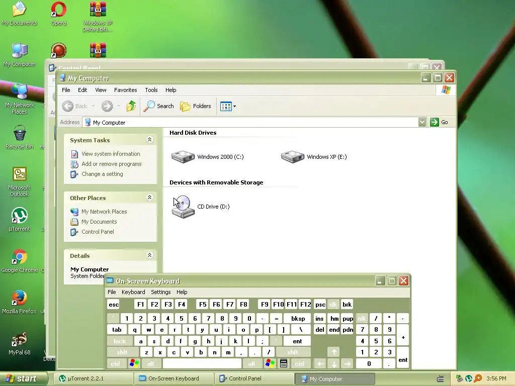This screenshot has width=515, height=386.
Task: Collapse the System Tasks panel
Action: point(149,140)
